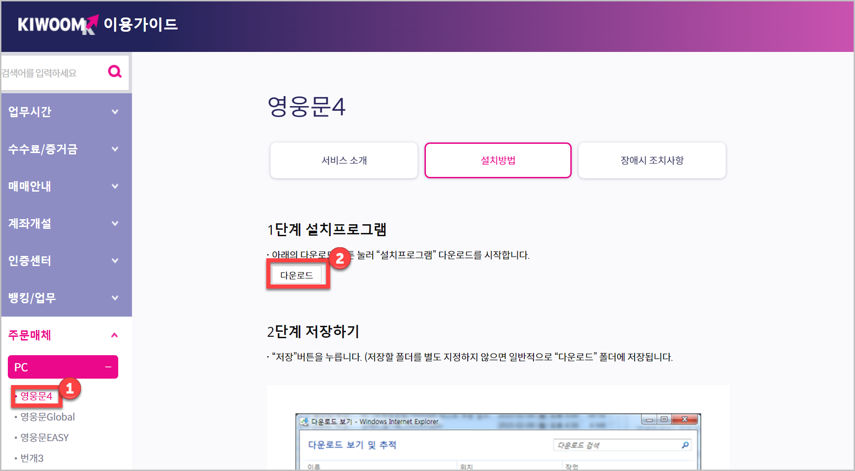The width and height of the screenshot is (855, 471).
Task: Open the 인증센터 sidebar menu
Action: [67, 261]
